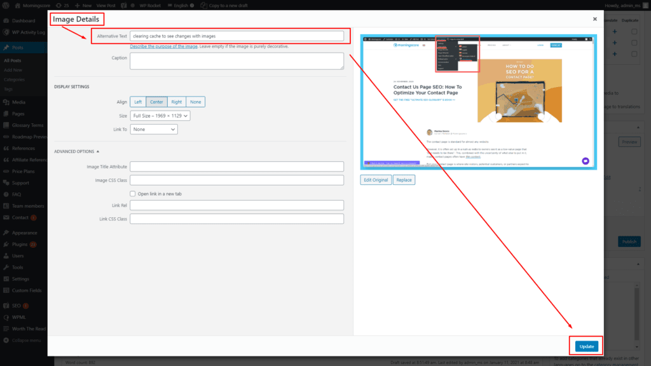Set image alignment to Left
Viewport: 651px width, 366px height.
pos(137,102)
